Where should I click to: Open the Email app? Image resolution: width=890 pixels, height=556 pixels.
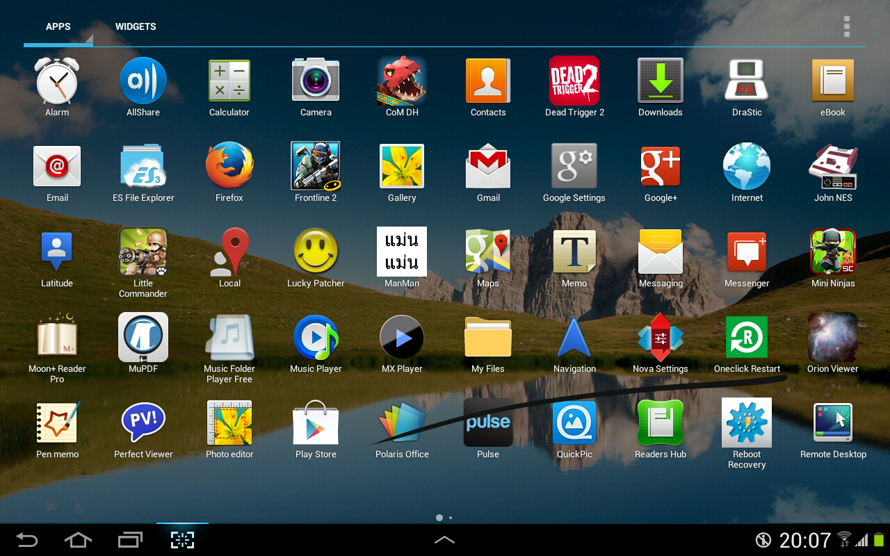pyautogui.click(x=57, y=166)
